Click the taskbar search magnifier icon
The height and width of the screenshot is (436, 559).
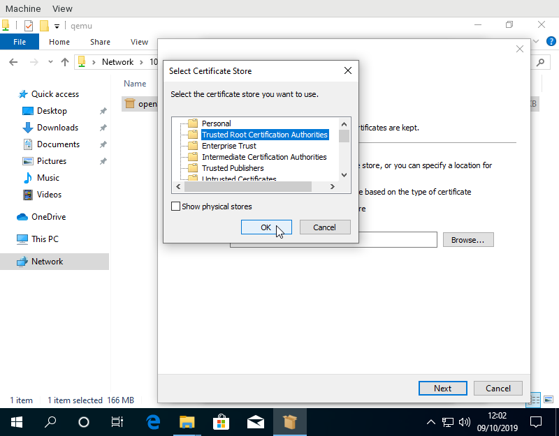point(50,422)
